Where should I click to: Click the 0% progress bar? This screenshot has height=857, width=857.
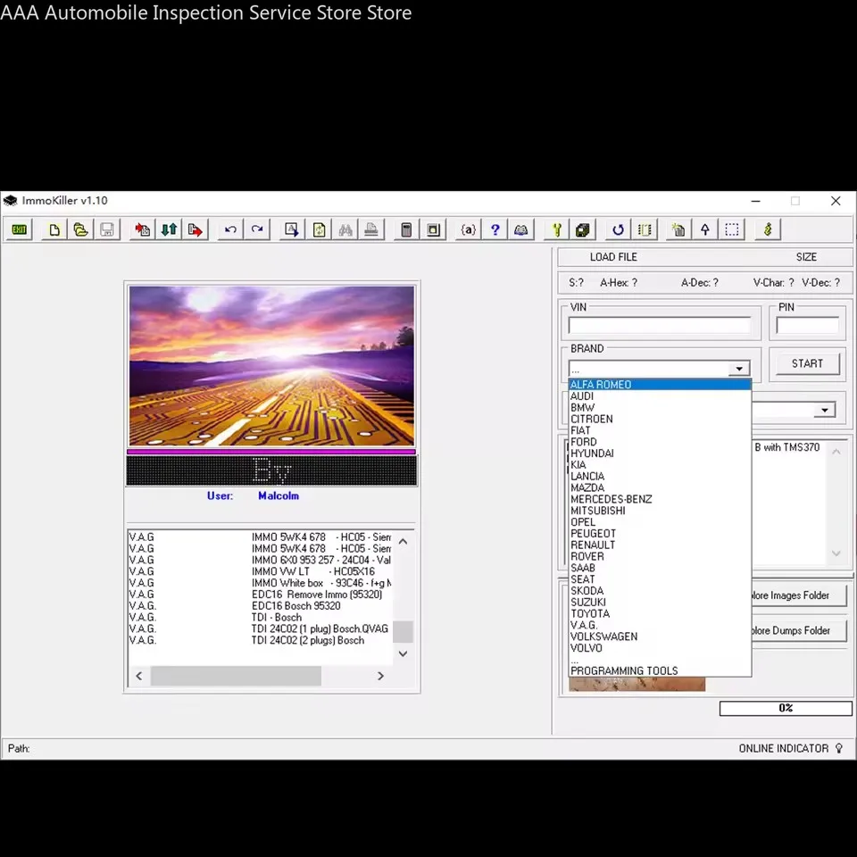[x=786, y=708]
